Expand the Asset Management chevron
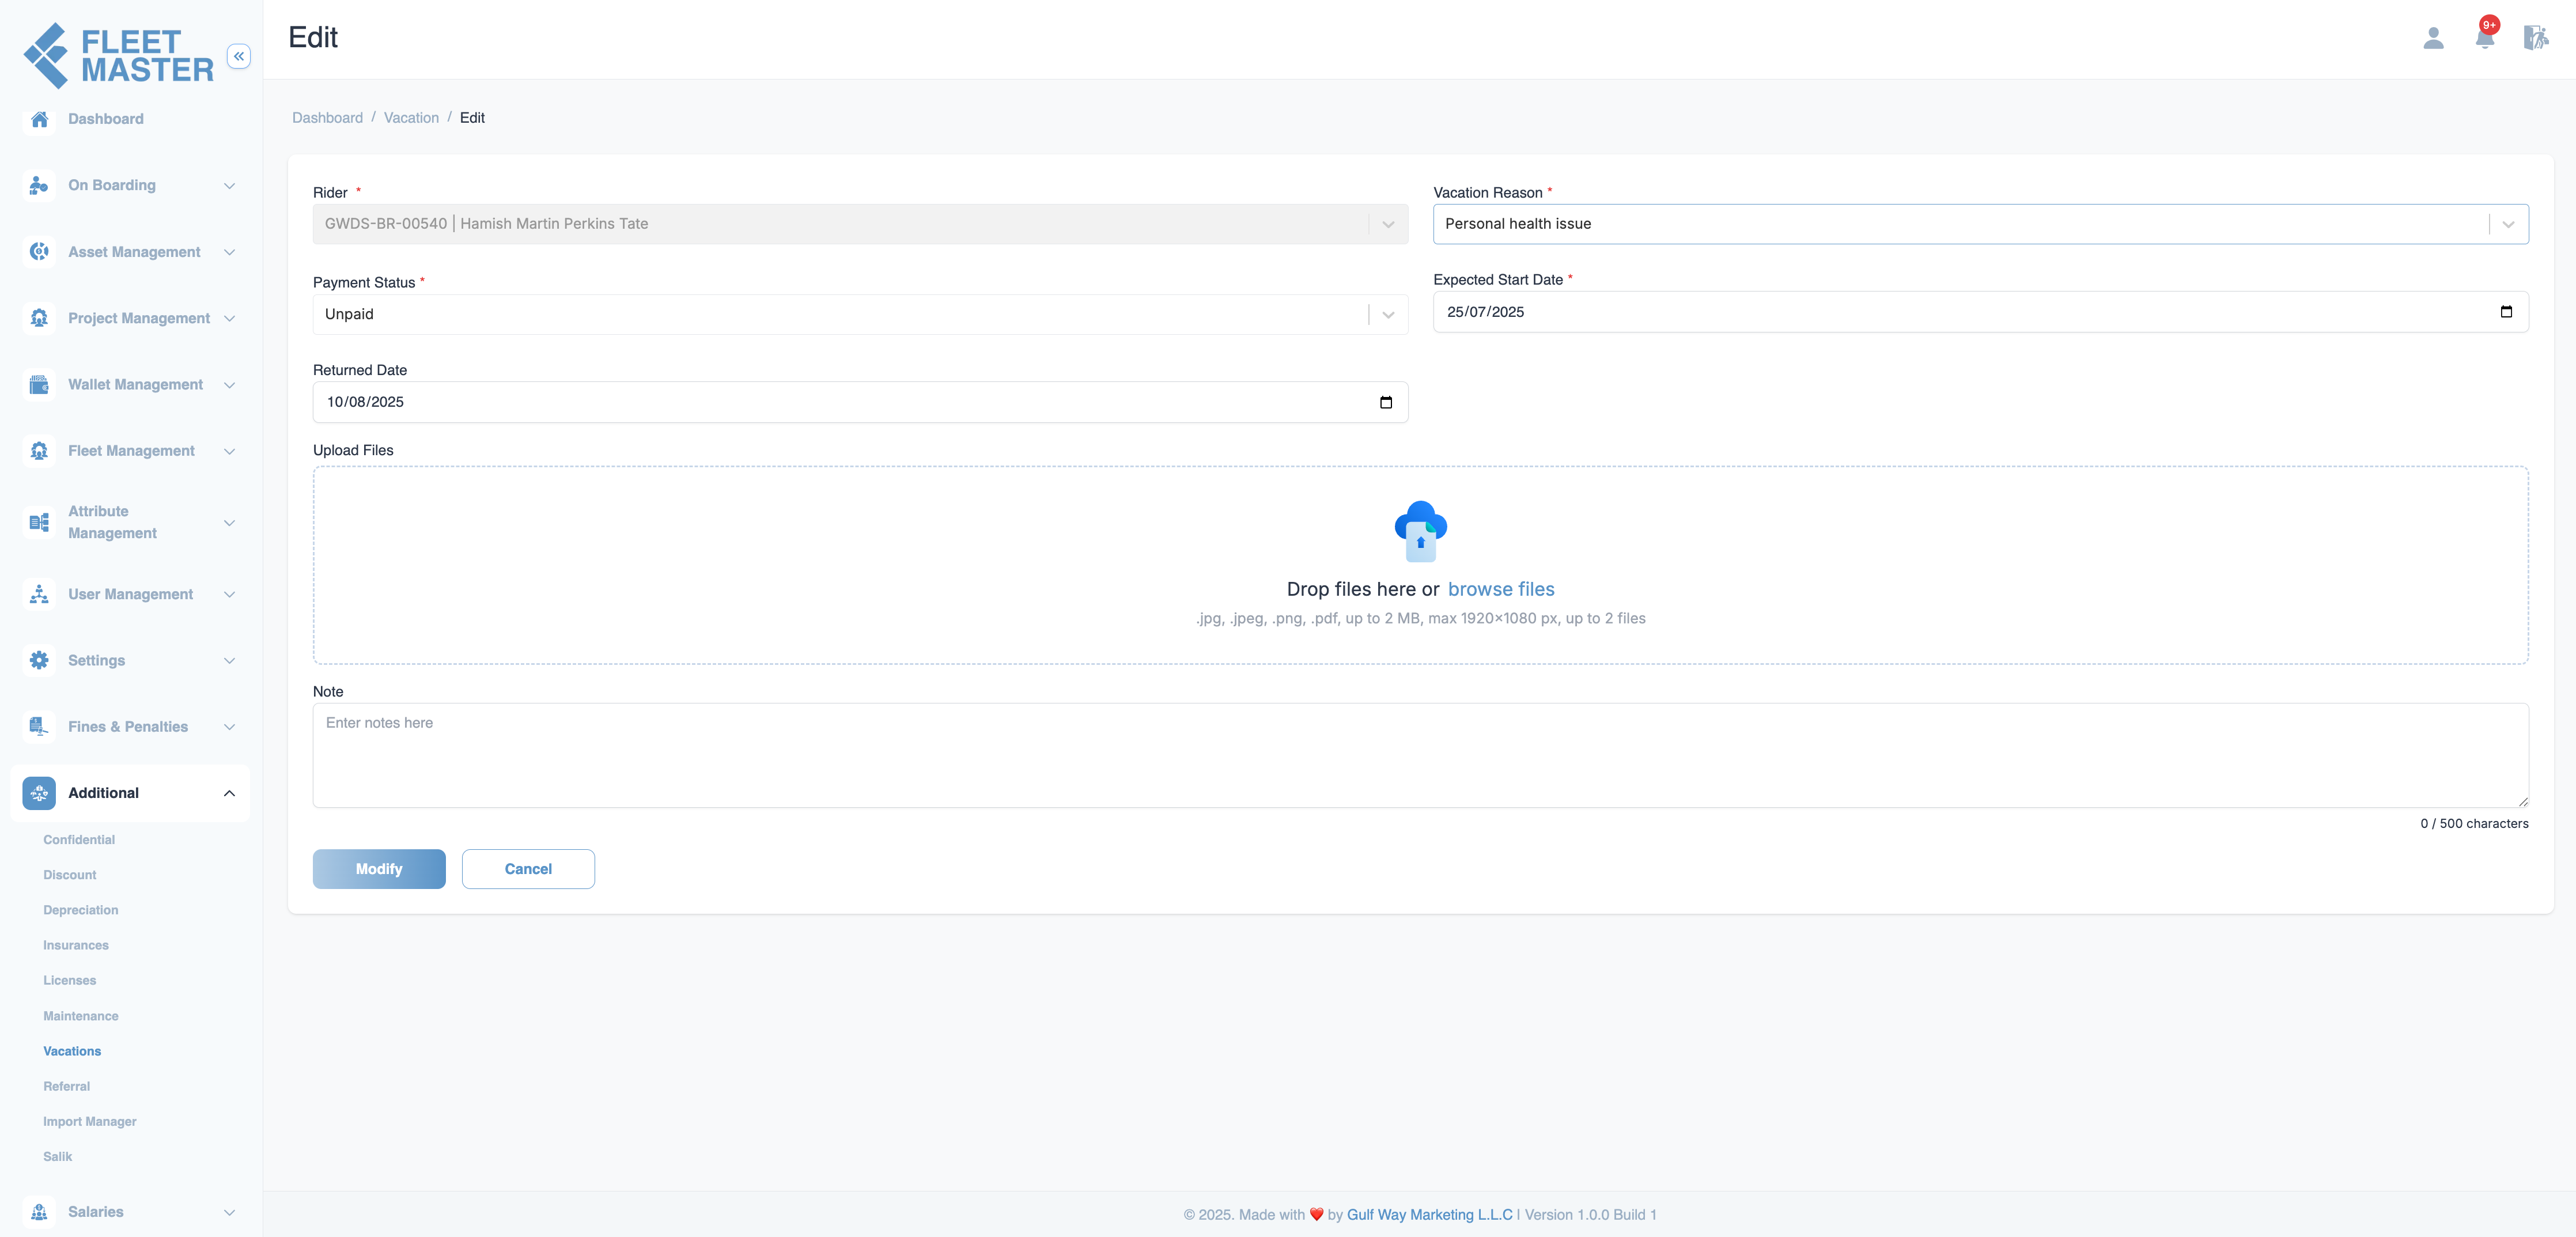Image resolution: width=2576 pixels, height=1237 pixels. [x=230, y=252]
